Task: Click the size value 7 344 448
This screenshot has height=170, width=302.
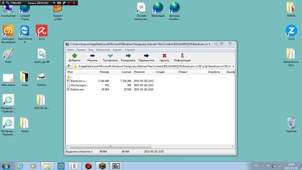Action: click(x=104, y=81)
